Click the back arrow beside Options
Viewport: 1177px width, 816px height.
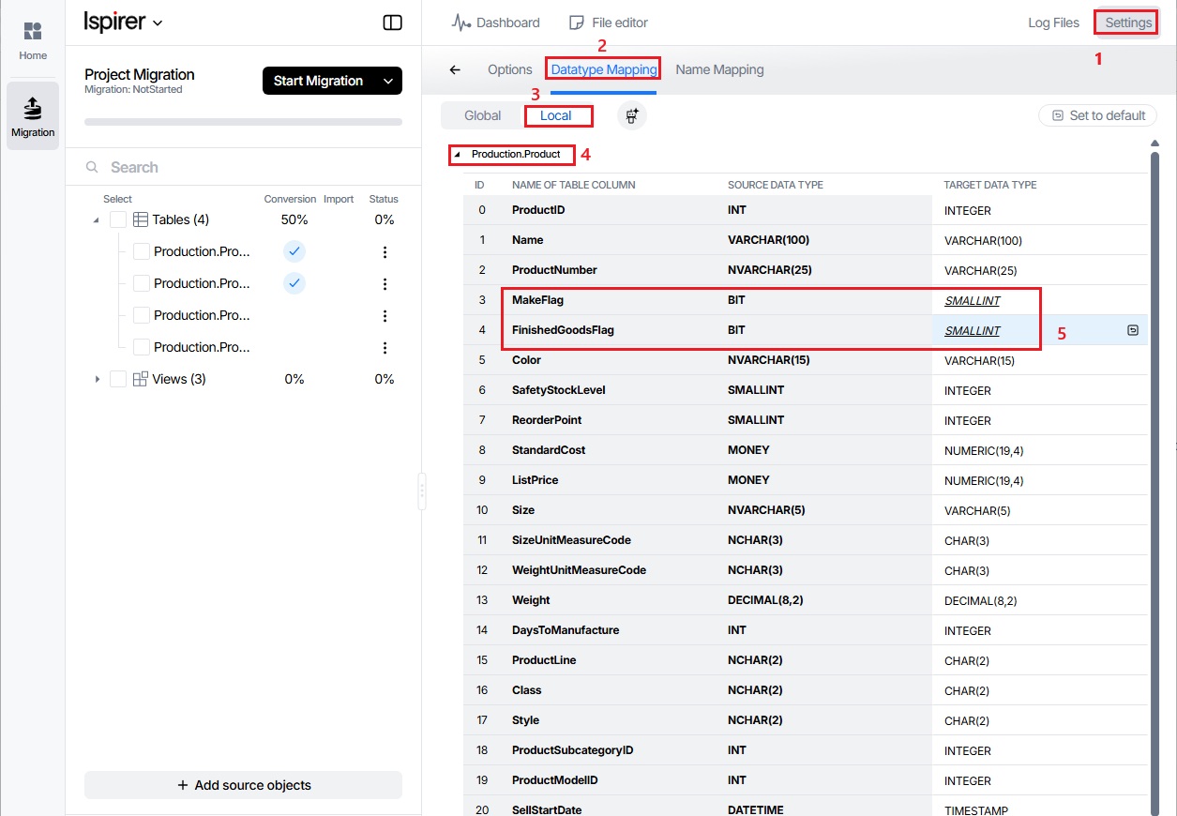click(x=456, y=69)
